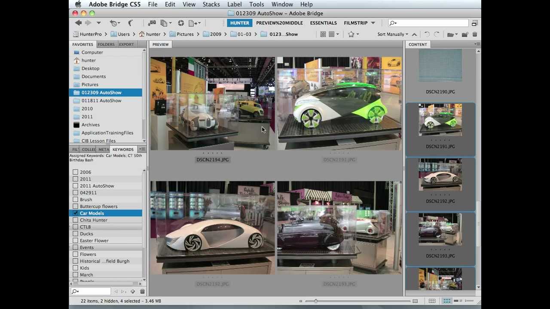Switch to the FILMSTRIP workspace
550x309 pixels.
[x=356, y=23]
